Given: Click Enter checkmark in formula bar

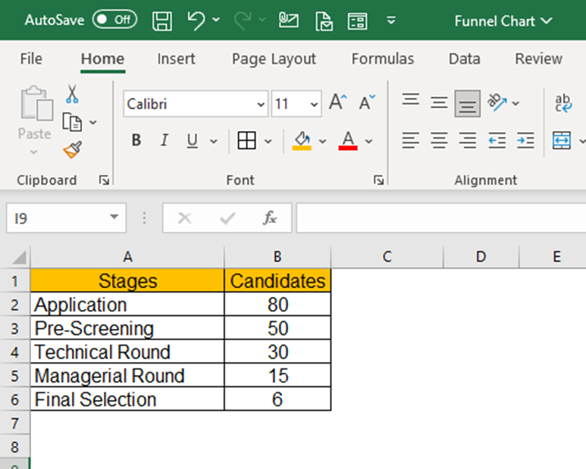Looking at the screenshot, I should point(227,218).
